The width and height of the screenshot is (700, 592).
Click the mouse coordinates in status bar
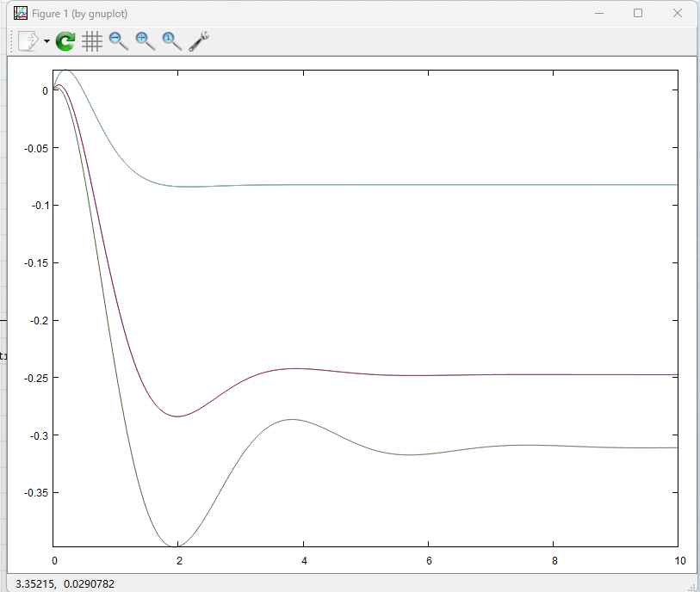coord(65,583)
